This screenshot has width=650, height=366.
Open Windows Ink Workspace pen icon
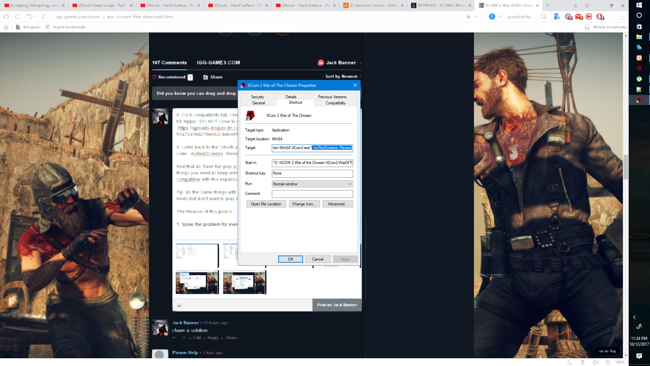[x=639, y=327]
